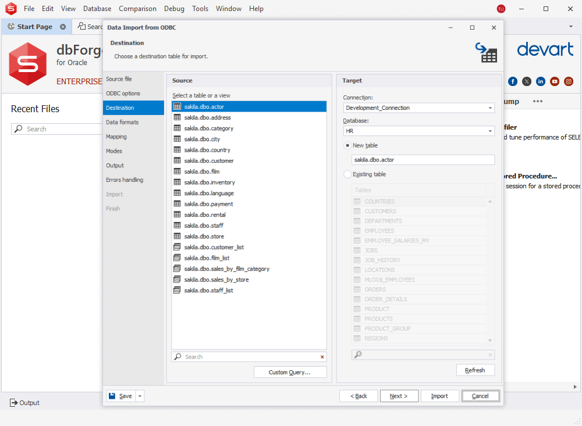This screenshot has height=426, width=582.
Task: Click the Recent Files search magnifier icon
Action: tap(18, 128)
